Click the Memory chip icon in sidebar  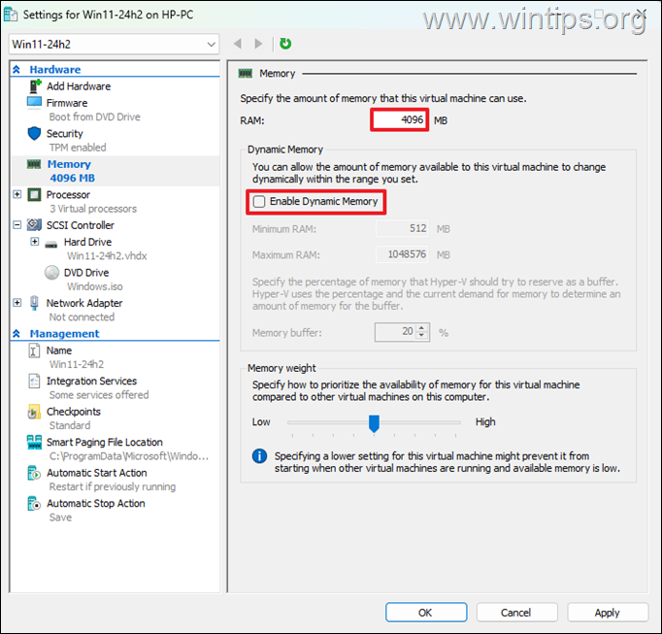click(34, 164)
